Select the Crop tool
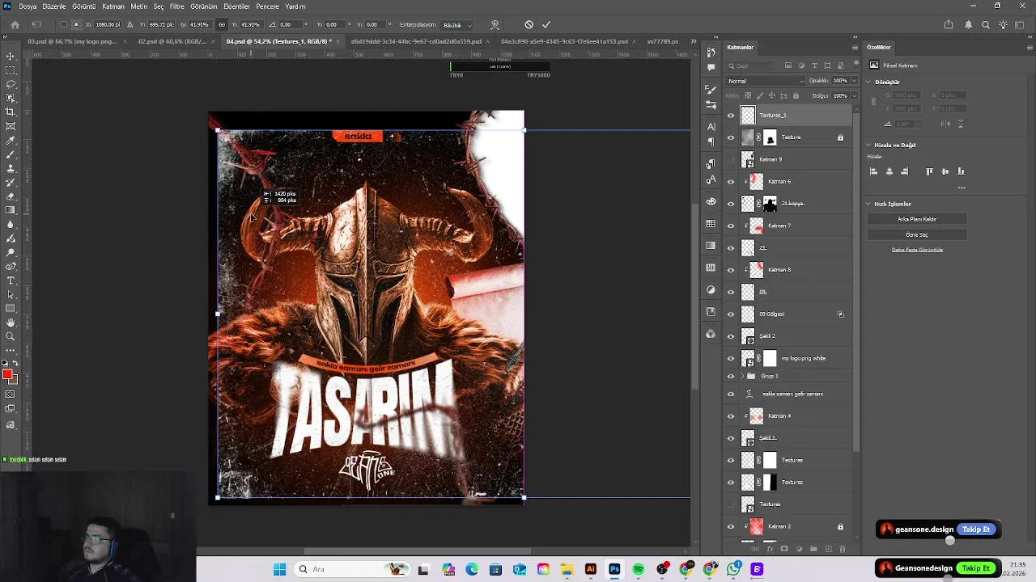Screen dimensions: 1036x582 11,112
